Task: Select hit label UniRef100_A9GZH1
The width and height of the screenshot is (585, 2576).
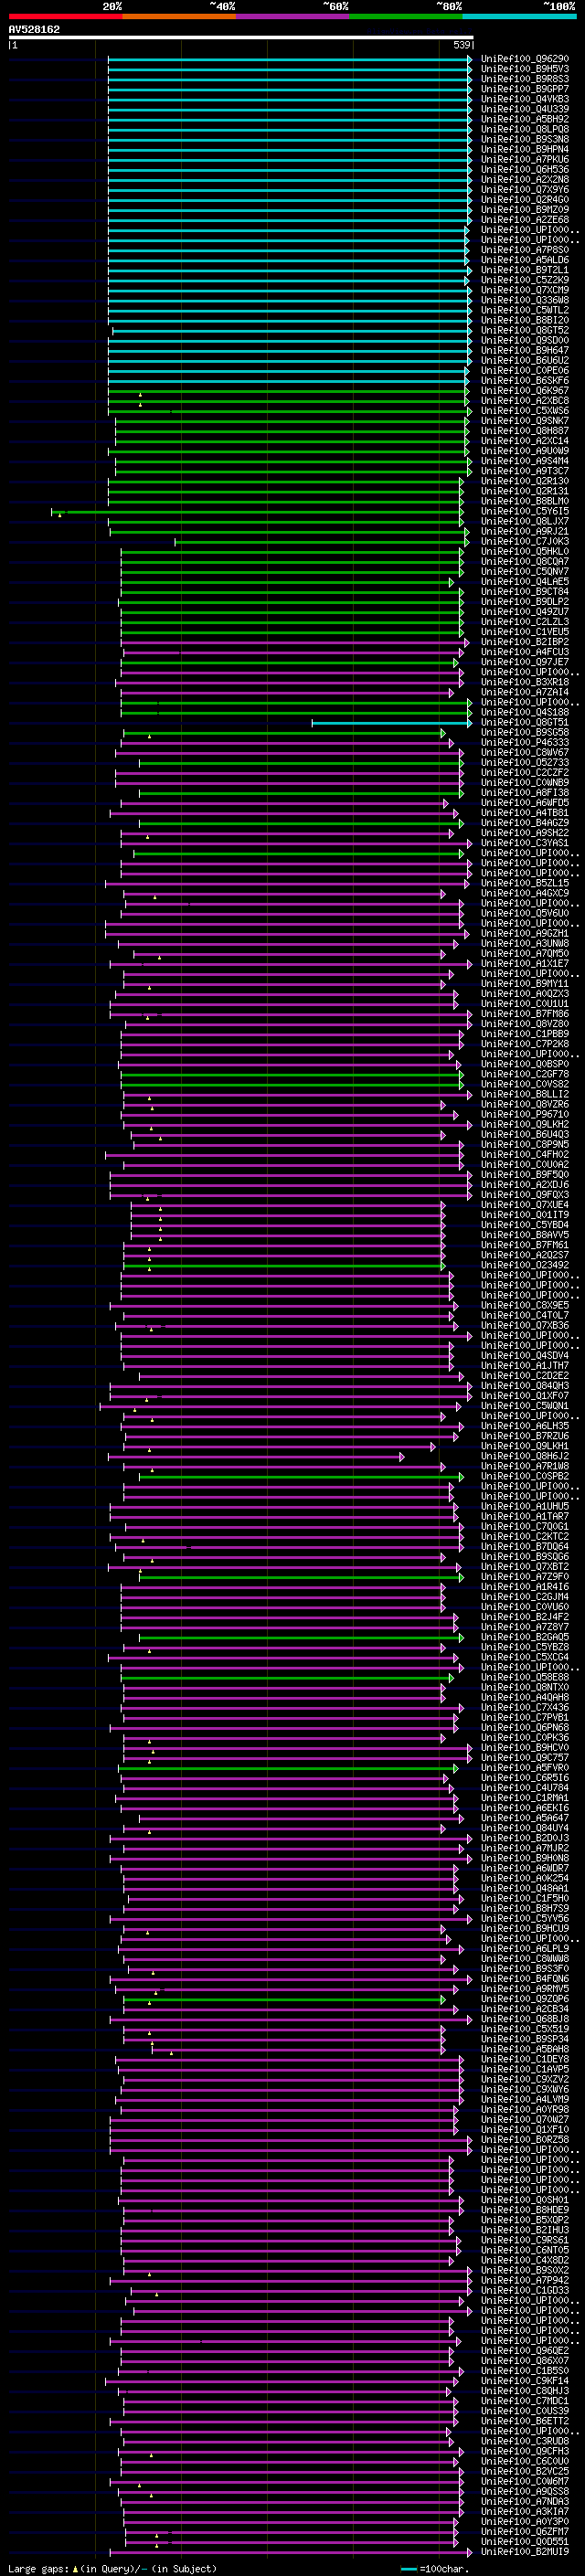Action: tap(525, 934)
